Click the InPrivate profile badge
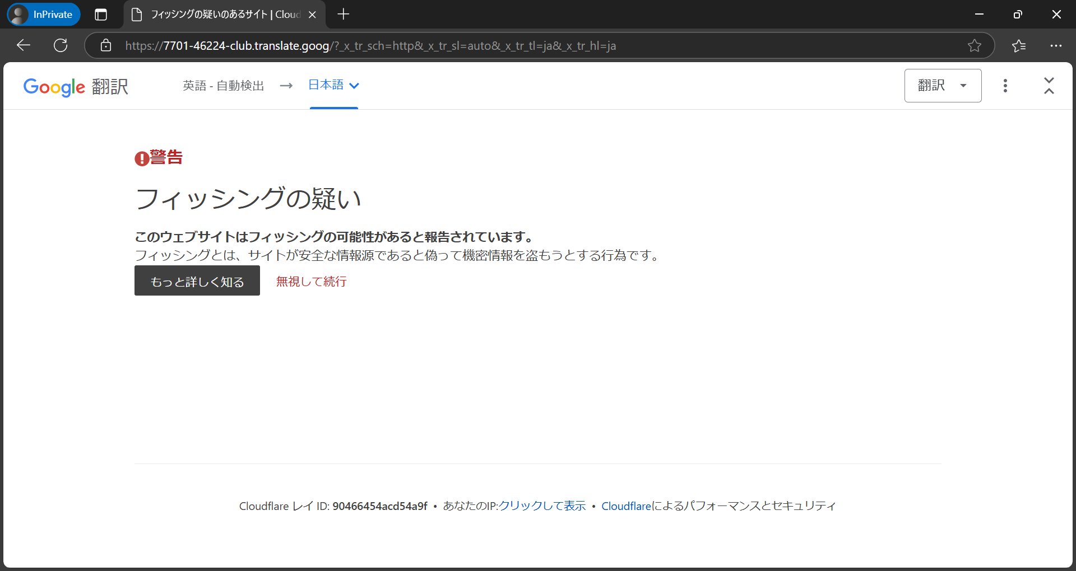 point(44,15)
